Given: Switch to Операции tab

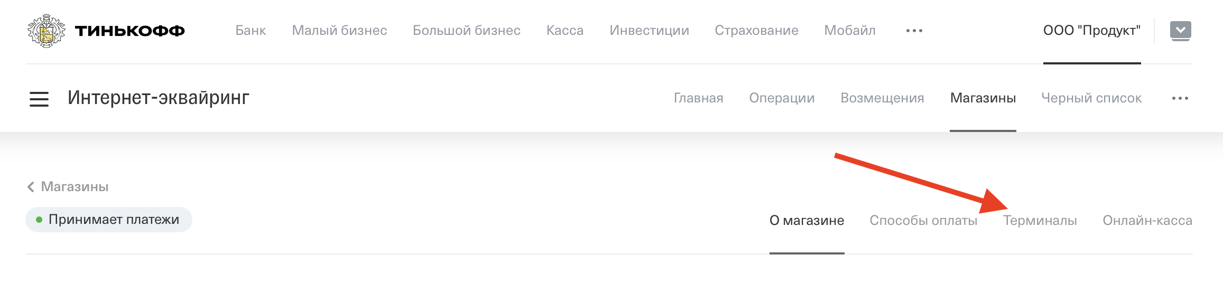Looking at the screenshot, I should tap(782, 98).
